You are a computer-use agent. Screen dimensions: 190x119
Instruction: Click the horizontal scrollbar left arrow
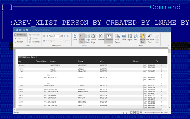pos(15,110)
